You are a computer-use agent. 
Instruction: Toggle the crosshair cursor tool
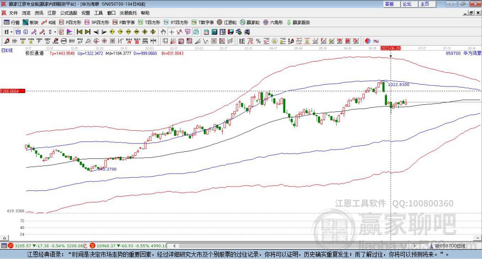171,32
